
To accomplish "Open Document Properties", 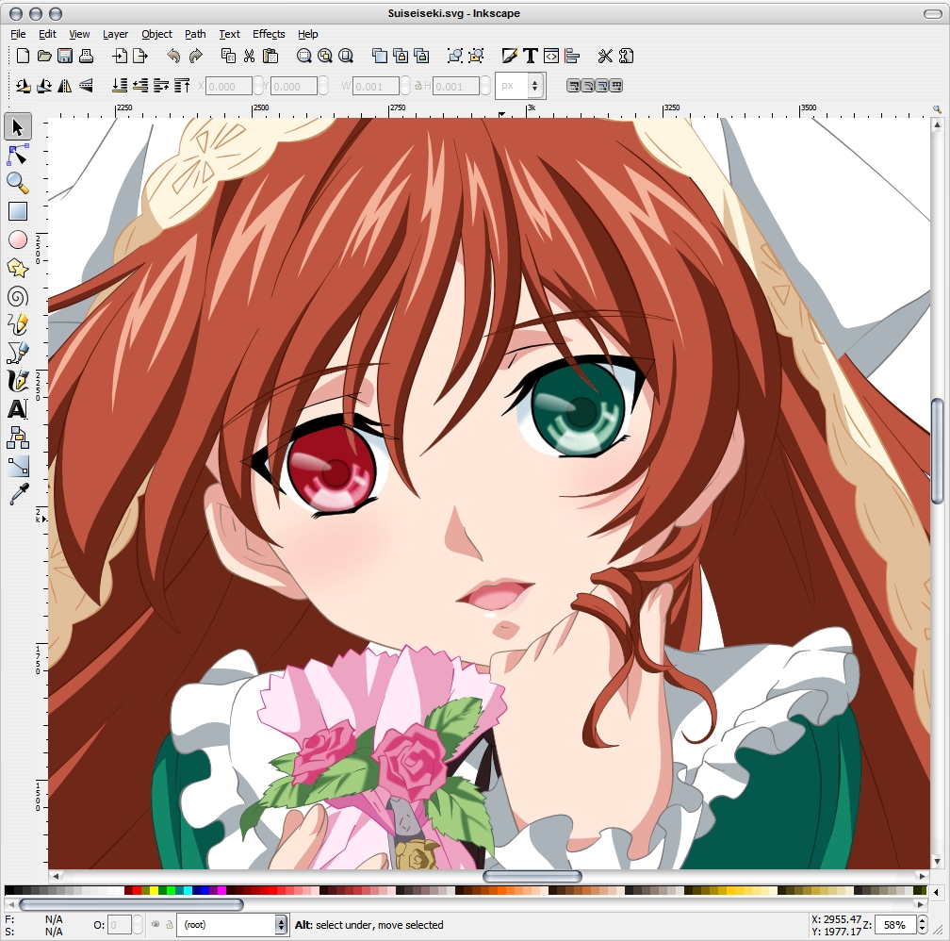I will 627,56.
